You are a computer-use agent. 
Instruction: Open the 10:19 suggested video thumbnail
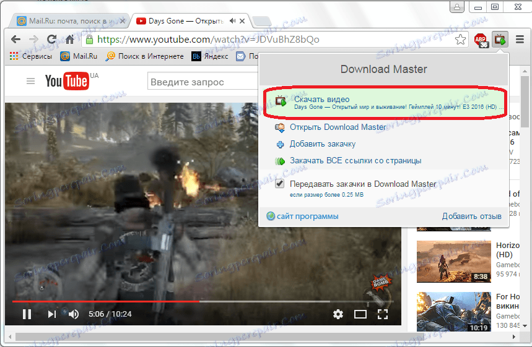tap(453, 312)
